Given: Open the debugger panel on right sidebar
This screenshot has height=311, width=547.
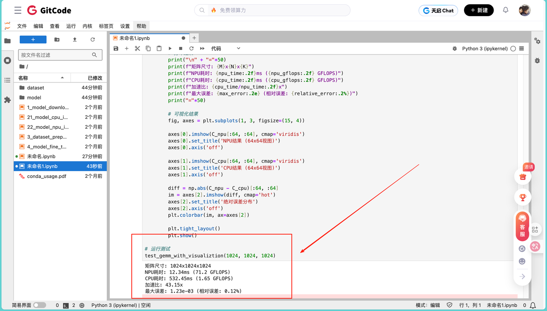Looking at the screenshot, I should click(x=538, y=61).
